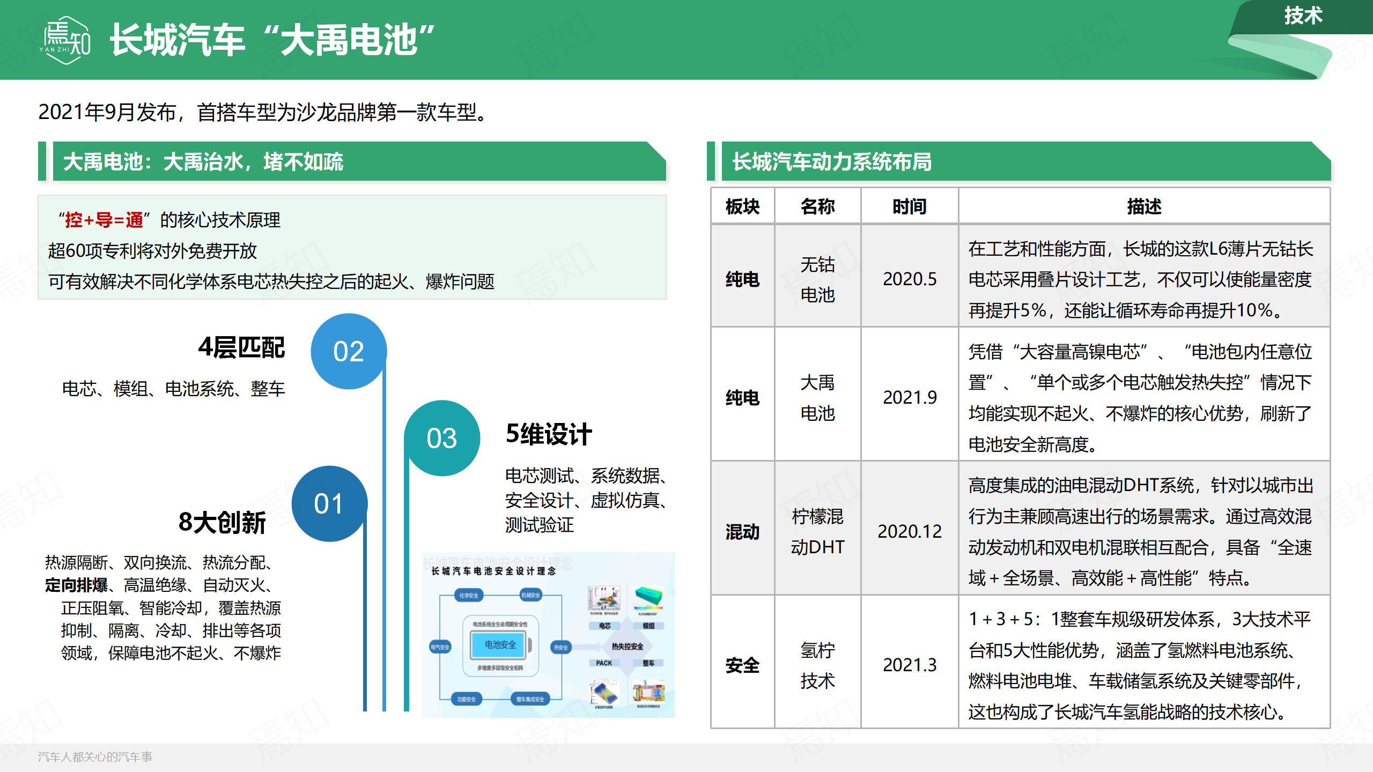Viewport: 1373px width, 772px height.
Task: Click the 名称 column header
Action: point(818,206)
